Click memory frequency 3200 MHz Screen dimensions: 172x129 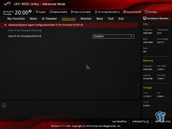[x=148, y=69]
